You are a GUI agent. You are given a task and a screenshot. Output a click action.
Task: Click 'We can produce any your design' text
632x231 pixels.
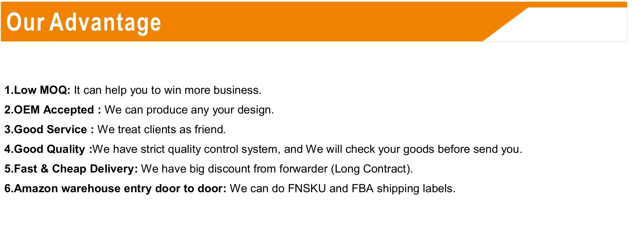pos(188,110)
